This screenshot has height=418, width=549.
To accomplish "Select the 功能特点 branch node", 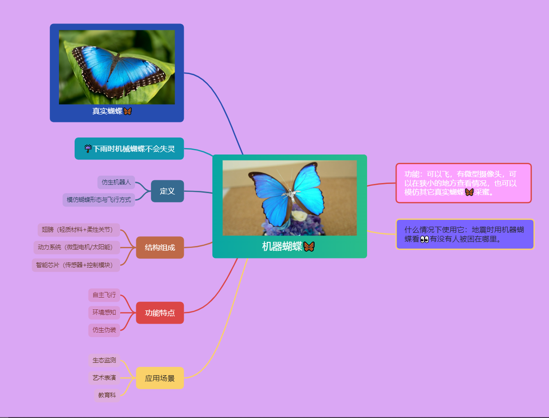I will (160, 313).
